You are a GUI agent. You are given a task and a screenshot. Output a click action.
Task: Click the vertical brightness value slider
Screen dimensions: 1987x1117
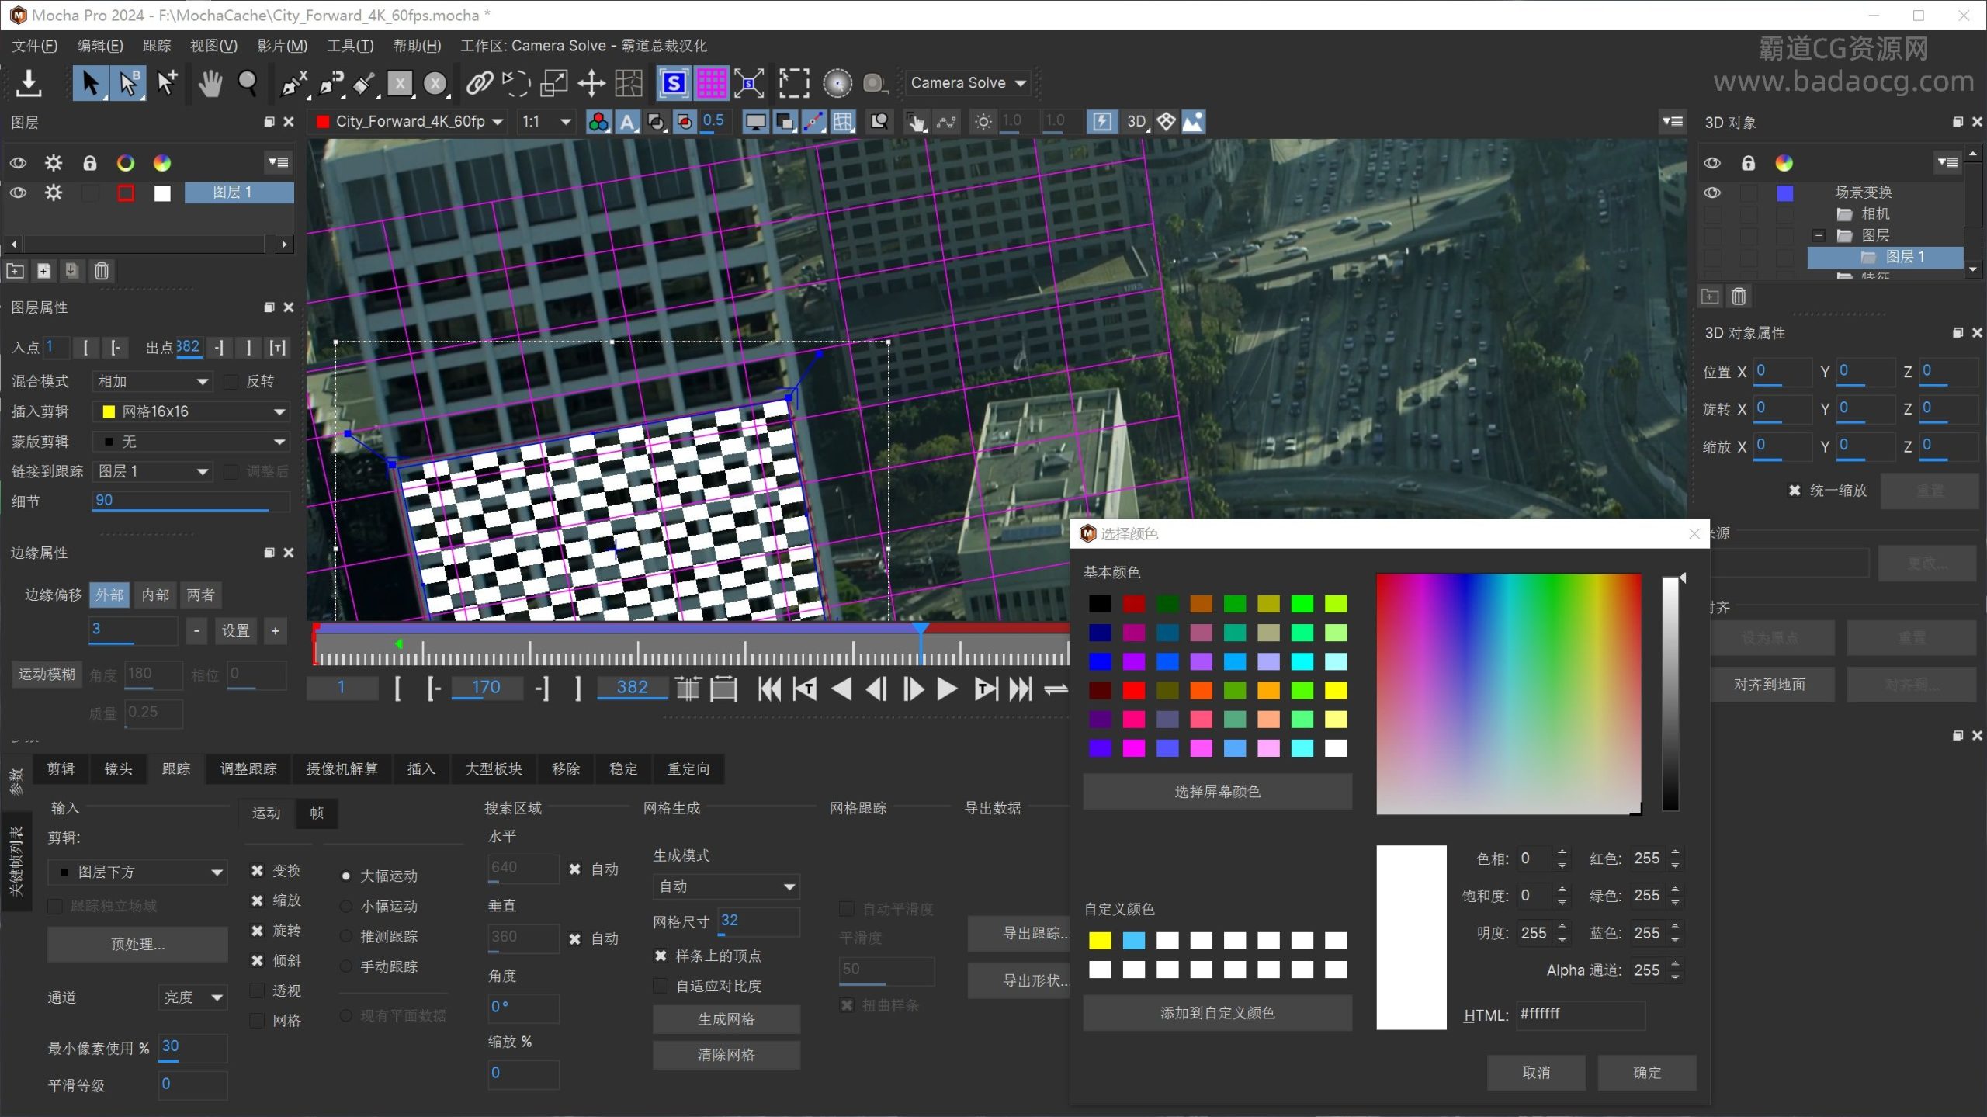(x=1670, y=693)
